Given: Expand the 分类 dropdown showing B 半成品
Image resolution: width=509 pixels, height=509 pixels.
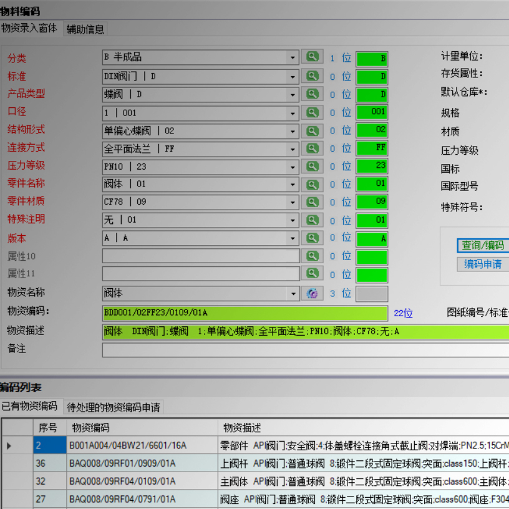Looking at the screenshot, I should point(293,58).
